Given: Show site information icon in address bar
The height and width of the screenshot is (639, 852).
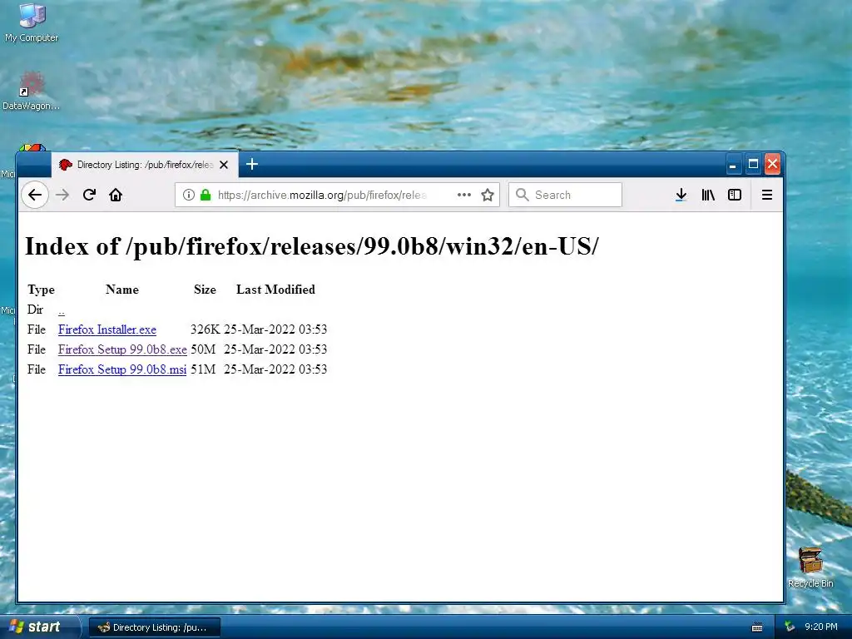Looking at the screenshot, I should click(189, 195).
